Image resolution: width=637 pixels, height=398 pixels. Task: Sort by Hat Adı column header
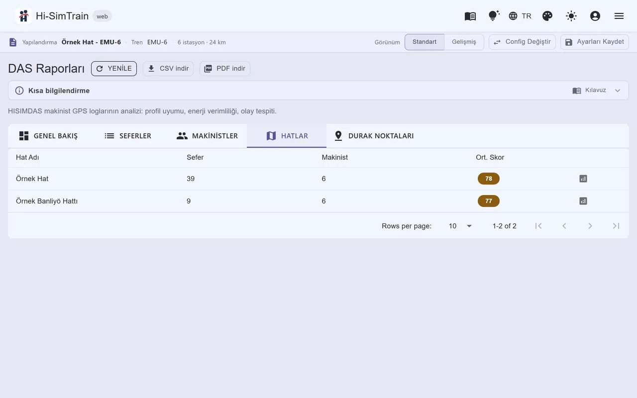point(27,157)
